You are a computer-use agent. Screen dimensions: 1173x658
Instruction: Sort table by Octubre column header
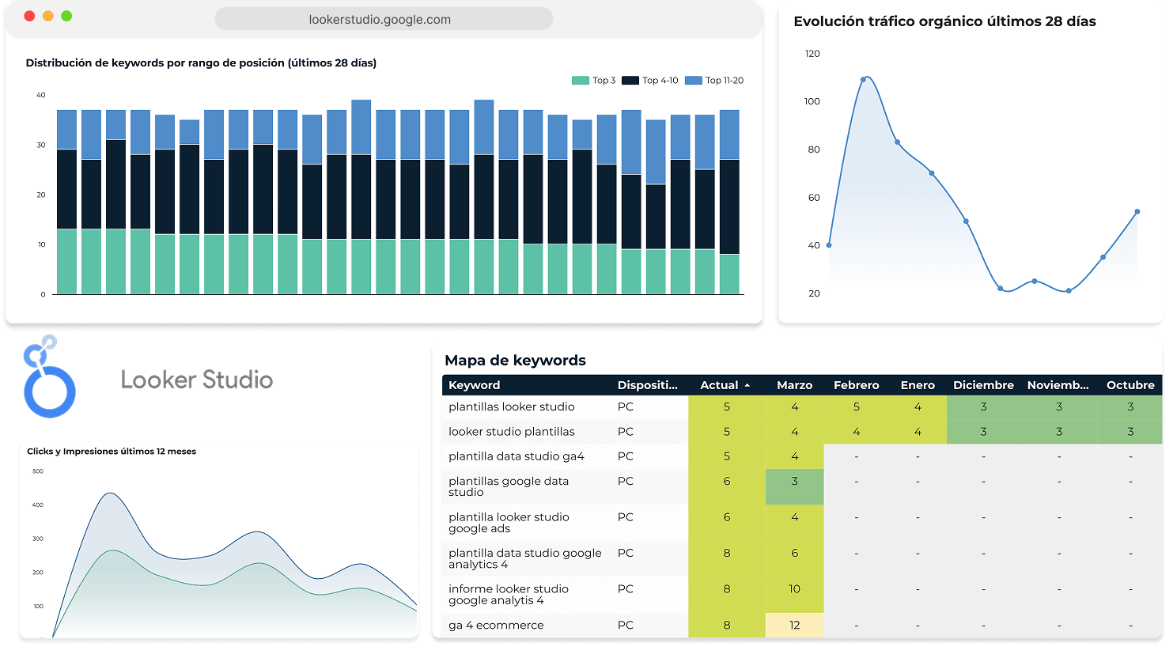point(1131,385)
